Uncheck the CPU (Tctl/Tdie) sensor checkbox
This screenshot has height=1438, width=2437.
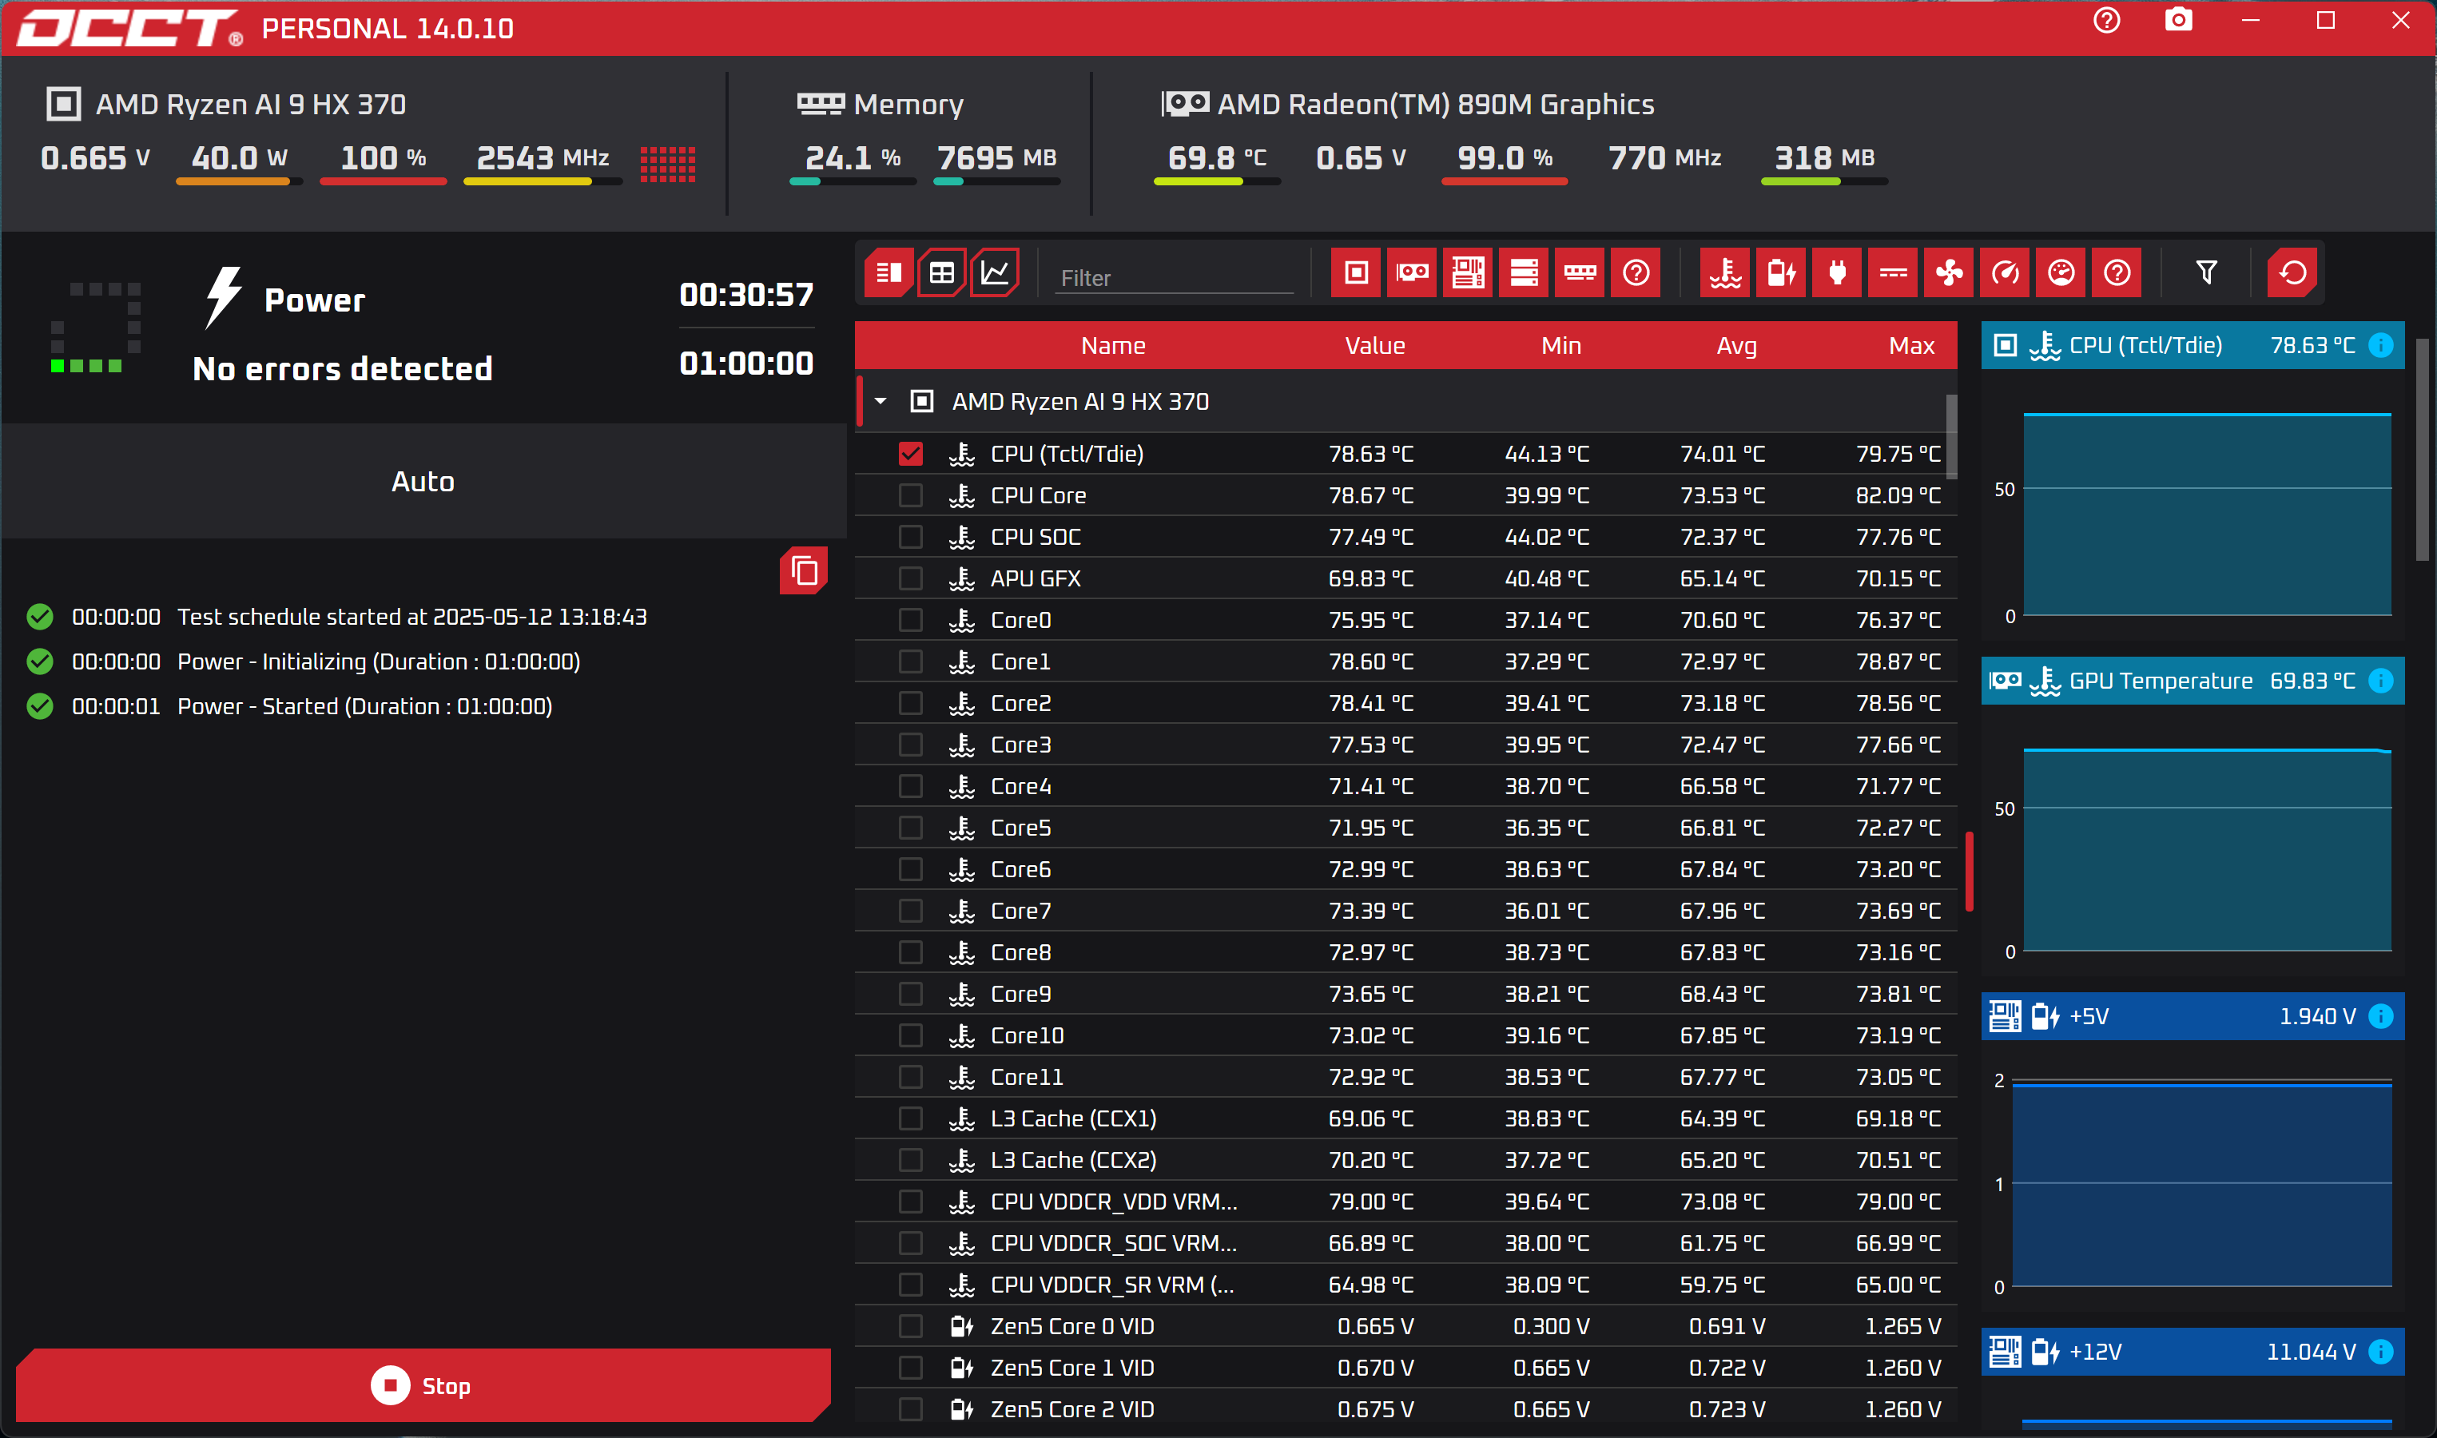pyautogui.click(x=909, y=452)
